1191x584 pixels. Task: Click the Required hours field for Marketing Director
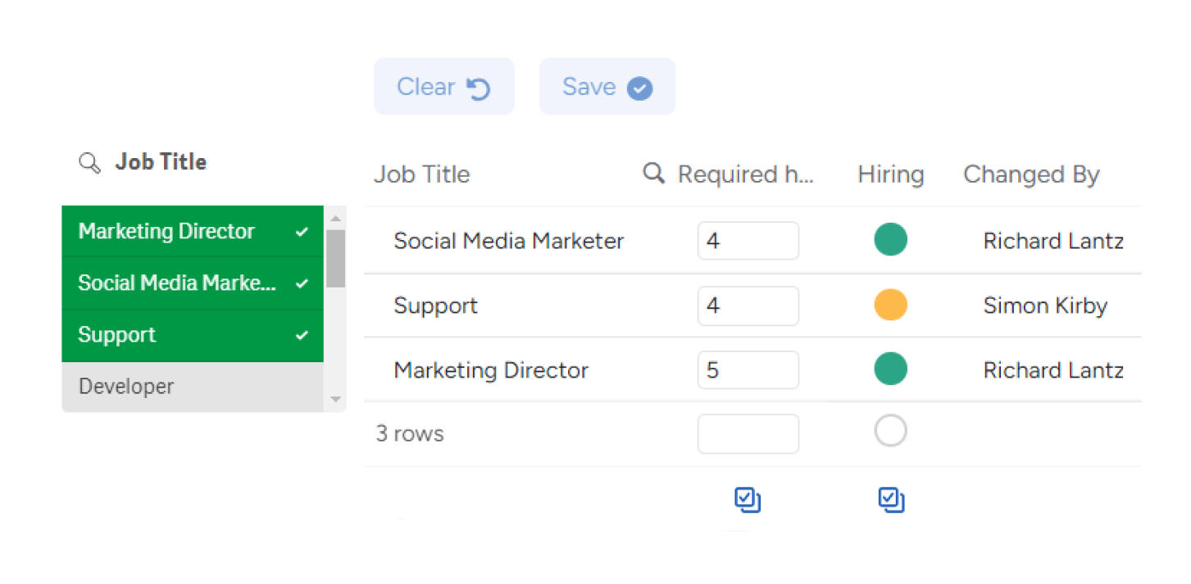pos(748,370)
